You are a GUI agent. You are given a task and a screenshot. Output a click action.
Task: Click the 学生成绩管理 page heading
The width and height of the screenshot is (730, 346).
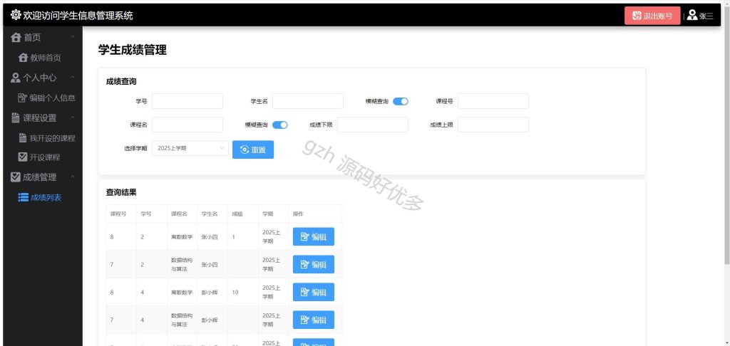(x=132, y=51)
